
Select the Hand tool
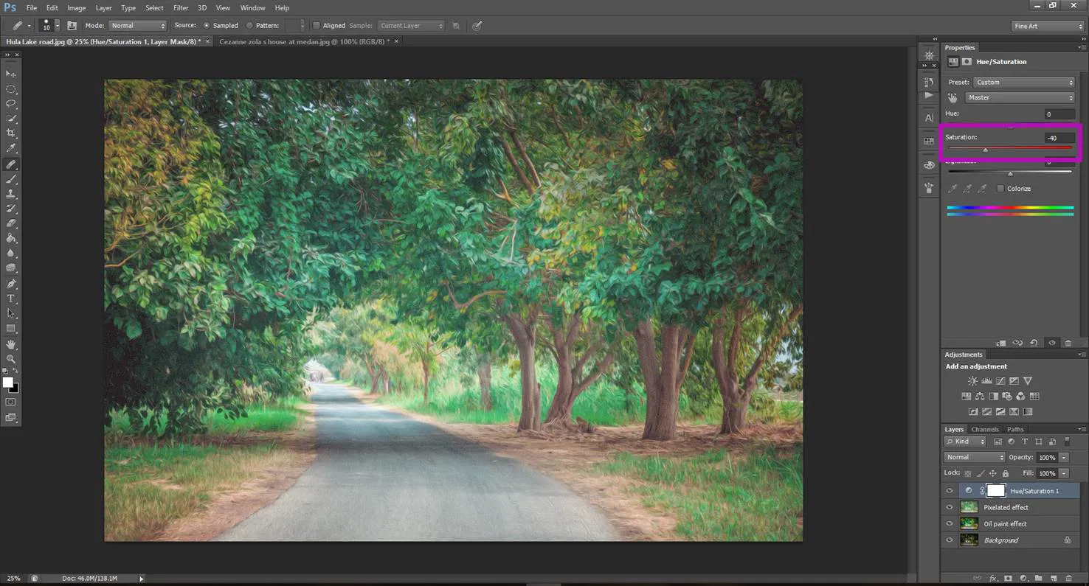pyautogui.click(x=11, y=344)
